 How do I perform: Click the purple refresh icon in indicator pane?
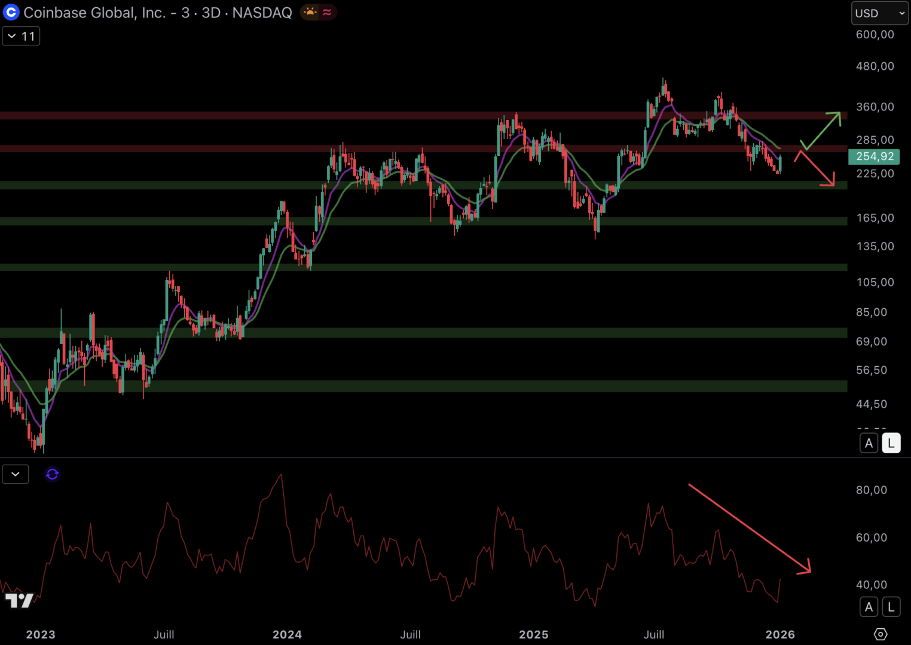[52, 474]
